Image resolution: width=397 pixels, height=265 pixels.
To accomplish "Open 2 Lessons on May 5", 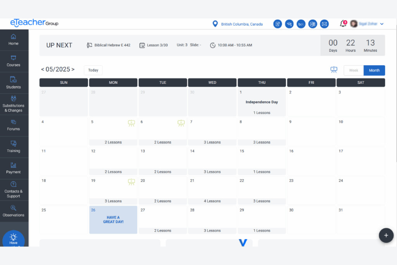I will click(x=113, y=142).
